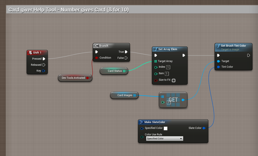
Task: Click the Item pin on Set Array Elem
Action: point(156,74)
